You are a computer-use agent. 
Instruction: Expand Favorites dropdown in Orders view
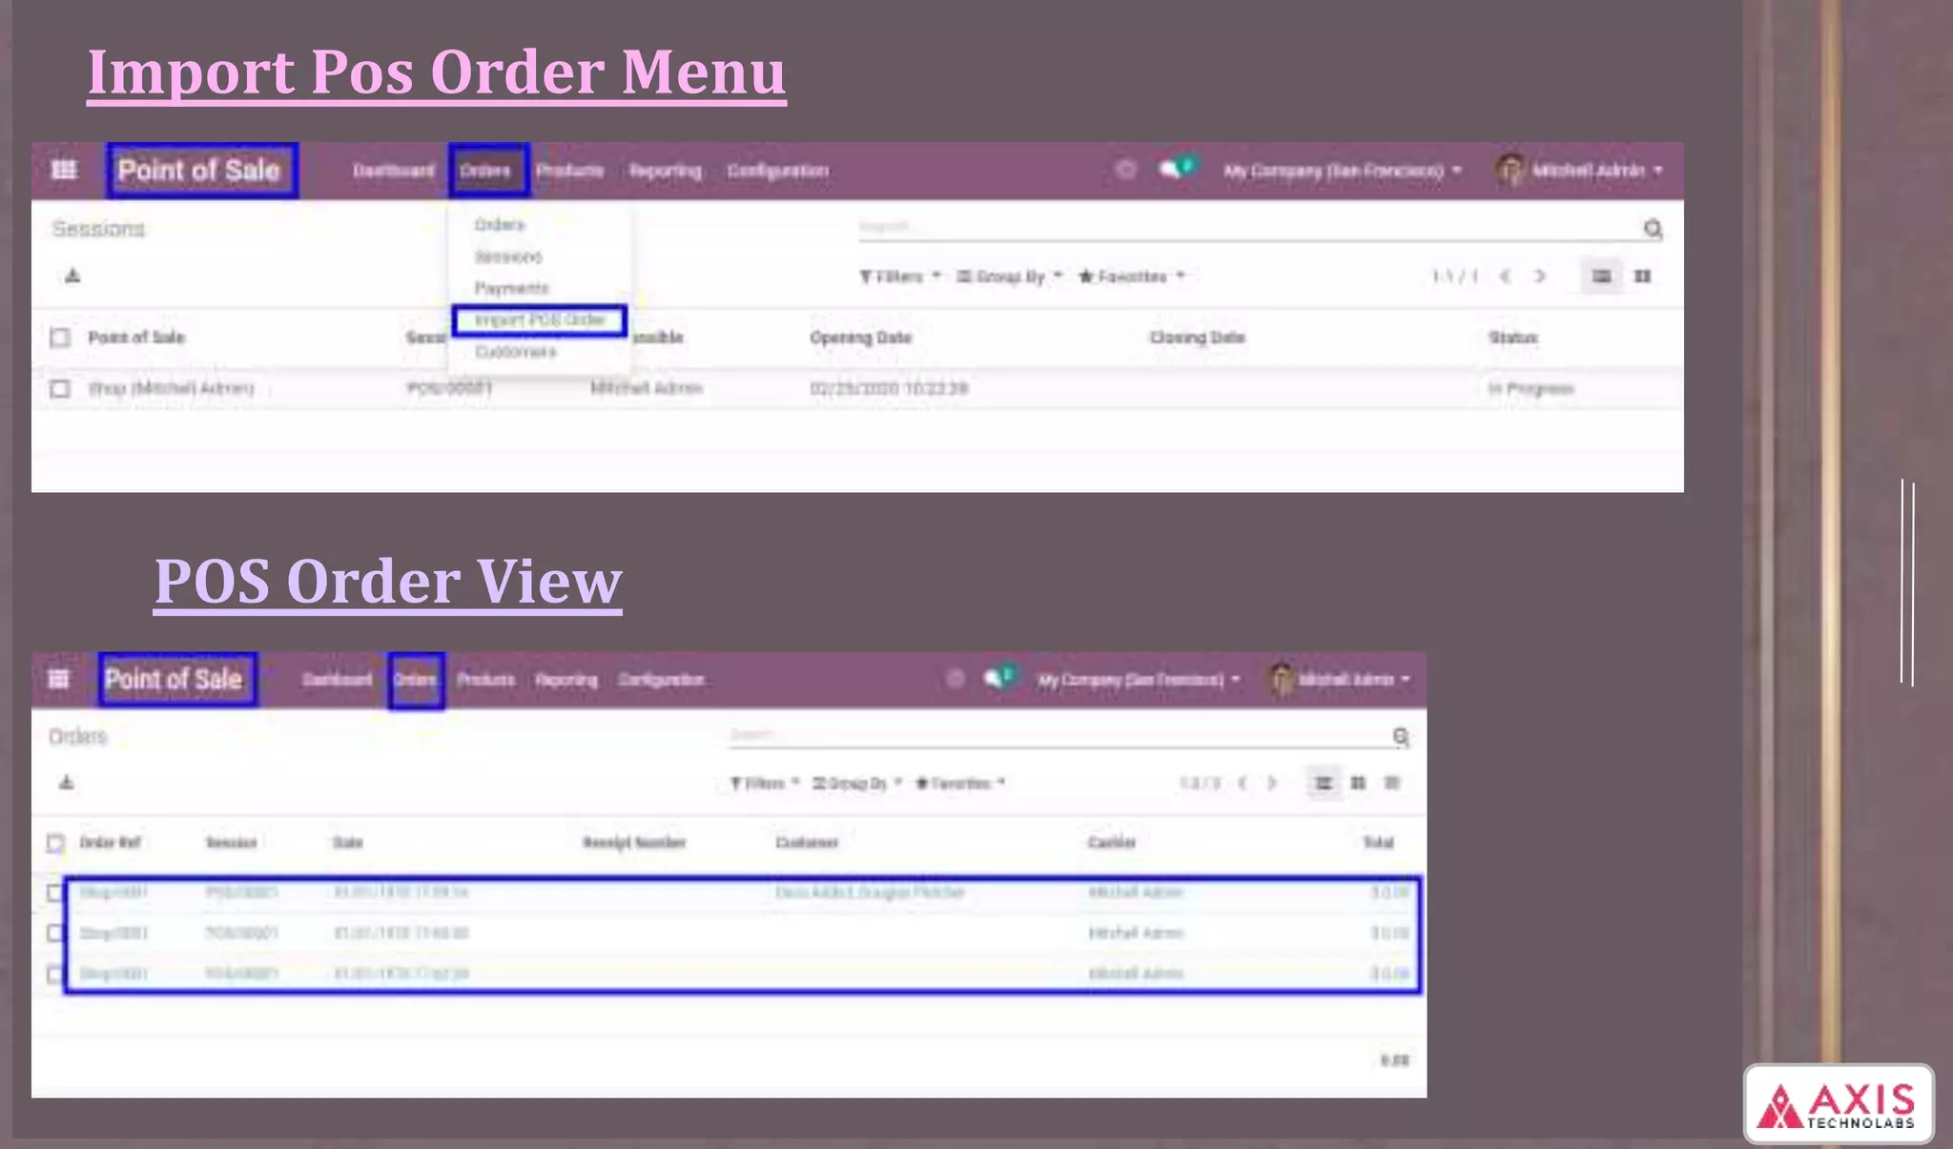point(960,783)
